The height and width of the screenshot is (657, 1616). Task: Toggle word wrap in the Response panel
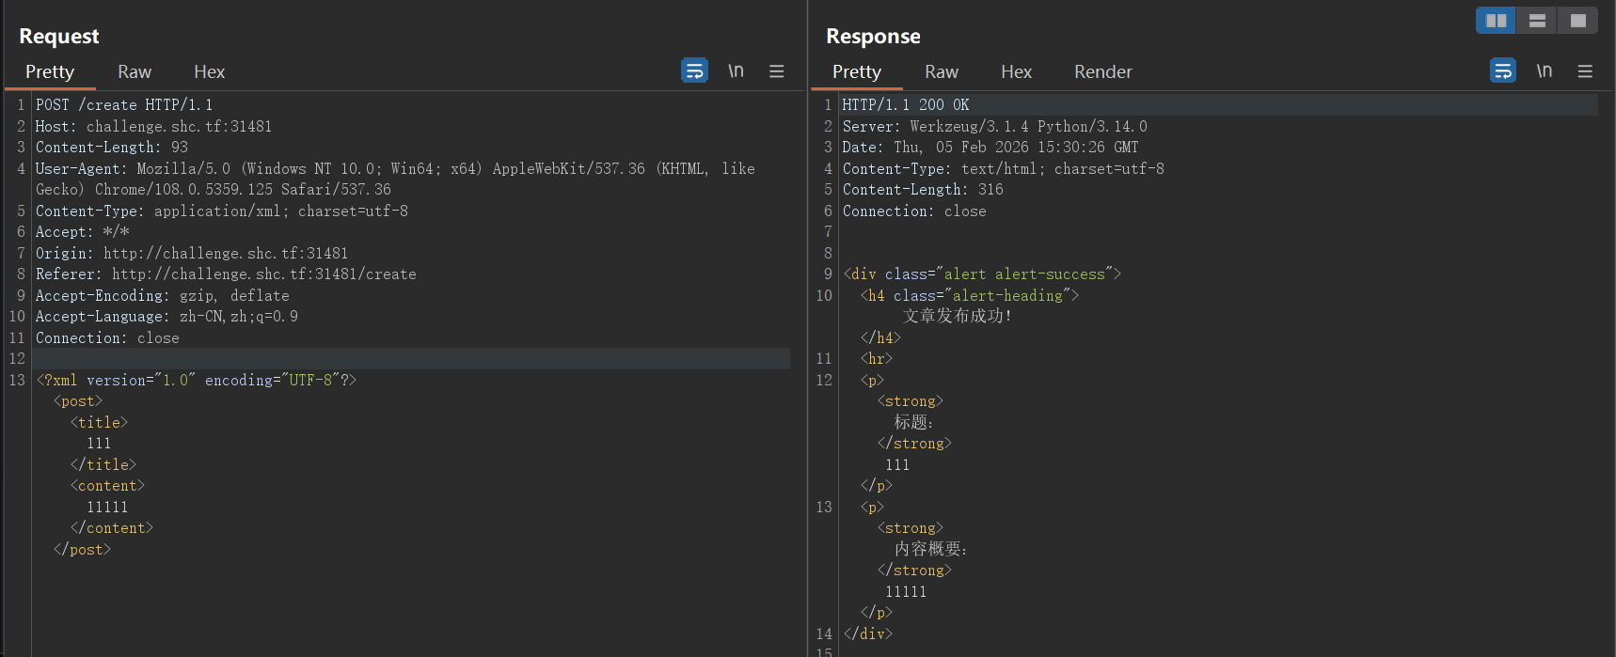(x=1502, y=70)
